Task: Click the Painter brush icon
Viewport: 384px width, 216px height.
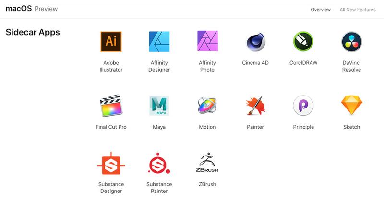Action: (x=255, y=105)
